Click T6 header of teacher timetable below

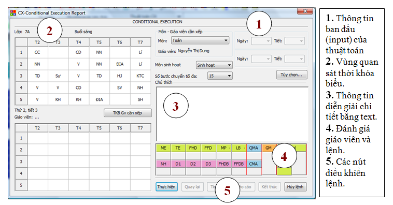point(120,128)
